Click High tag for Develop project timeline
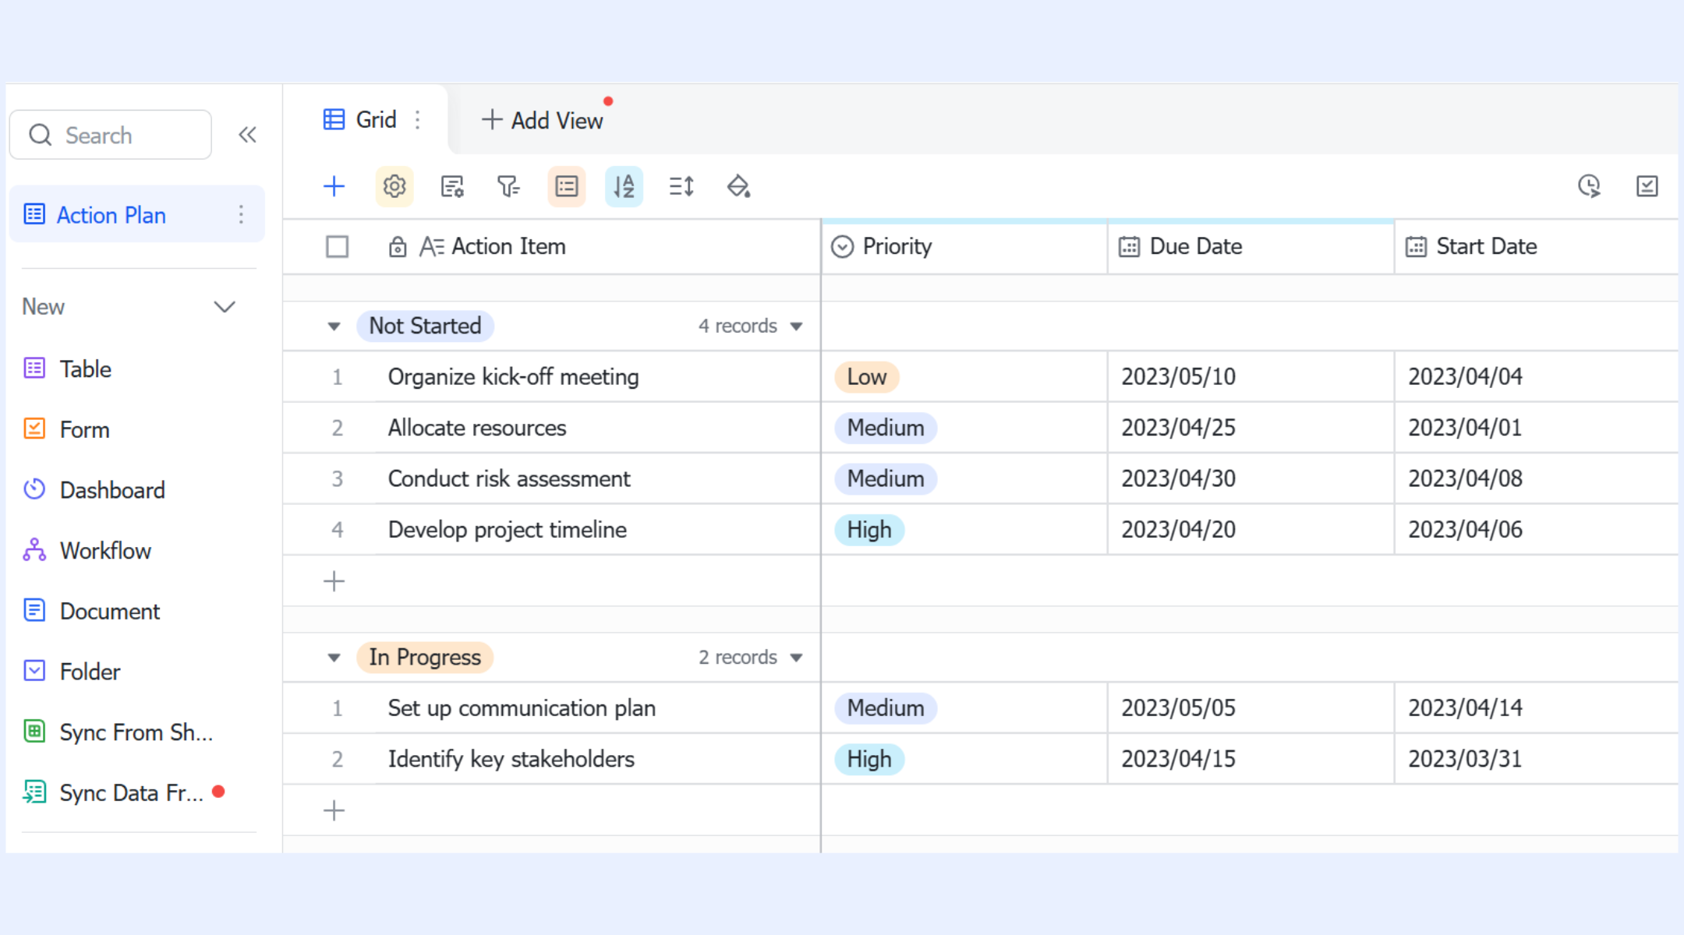Viewport: 1684px width, 935px height. tap(869, 530)
